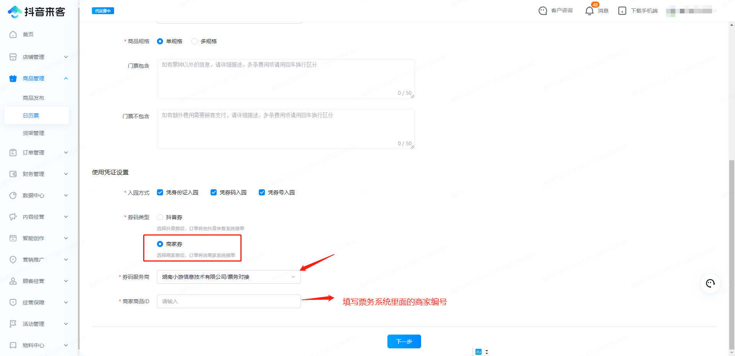Toggle the 凭券号入园 checkbox
Viewport: 735px width, 356px height.
[262, 192]
